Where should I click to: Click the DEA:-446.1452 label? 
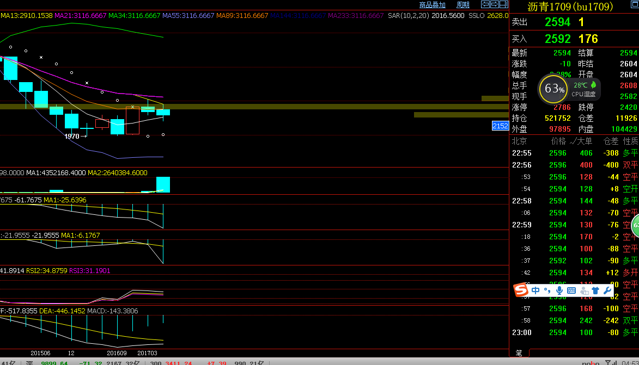(x=62, y=311)
